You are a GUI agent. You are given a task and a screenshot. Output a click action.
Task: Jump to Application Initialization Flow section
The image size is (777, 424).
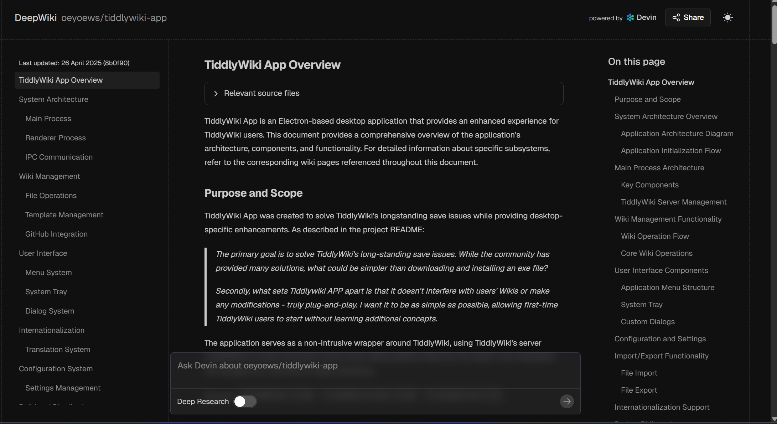671,151
